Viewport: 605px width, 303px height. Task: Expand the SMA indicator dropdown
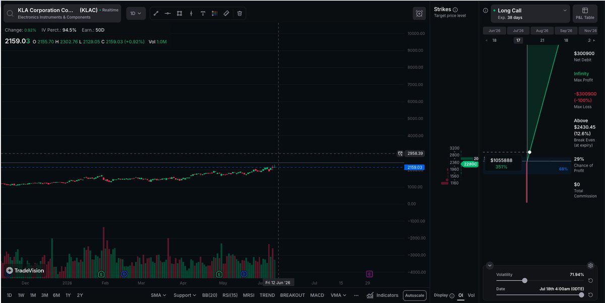tap(158, 295)
